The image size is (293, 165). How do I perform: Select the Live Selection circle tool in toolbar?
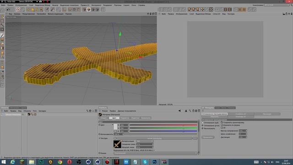pyautogui.click(x=18, y=10)
